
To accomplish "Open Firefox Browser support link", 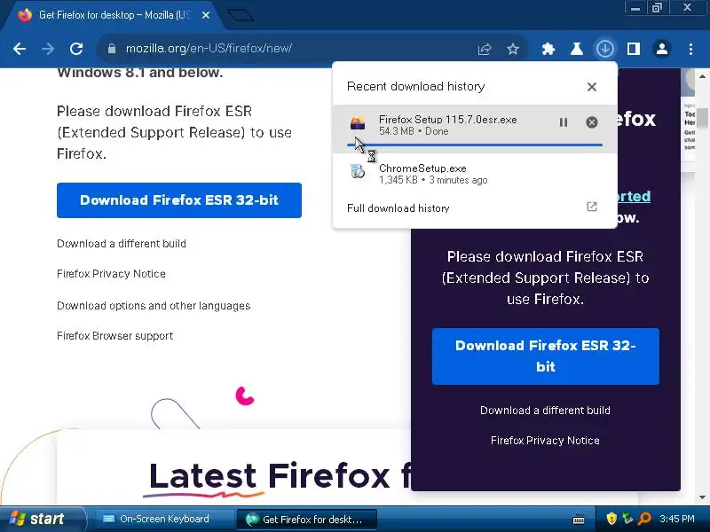I will coord(115,336).
